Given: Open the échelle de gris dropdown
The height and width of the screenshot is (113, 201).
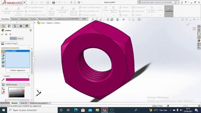Looking at the screenshot, I should pyautogui.click(x=18, y=84).
